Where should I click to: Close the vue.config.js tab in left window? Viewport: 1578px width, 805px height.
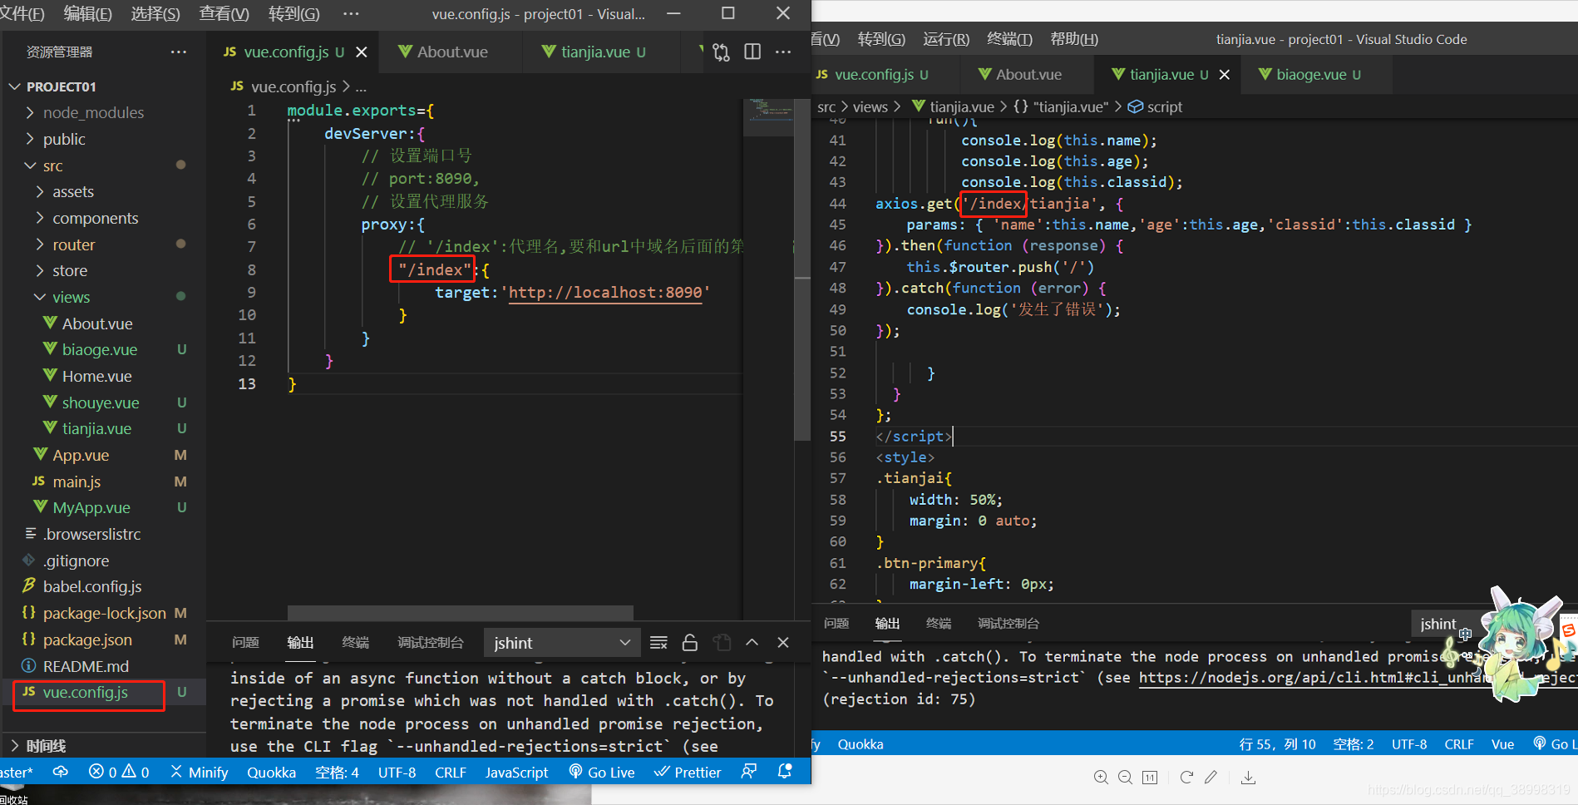362,52
